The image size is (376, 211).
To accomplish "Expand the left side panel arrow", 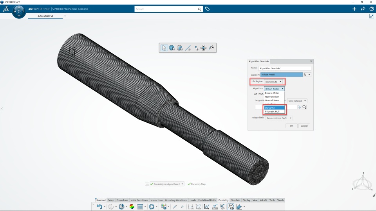I will coord(2,109).
